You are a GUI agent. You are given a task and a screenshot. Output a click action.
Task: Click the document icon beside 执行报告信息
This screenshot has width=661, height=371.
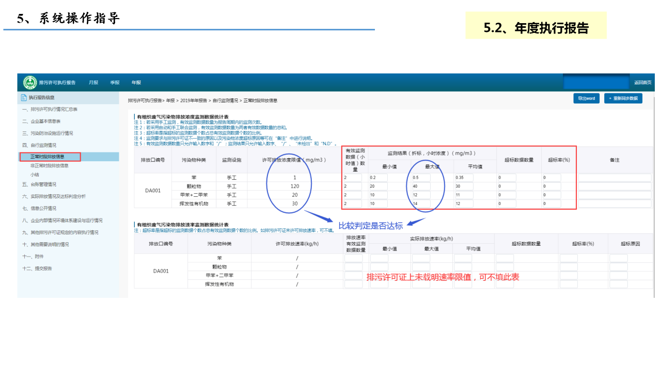(23, 97)
